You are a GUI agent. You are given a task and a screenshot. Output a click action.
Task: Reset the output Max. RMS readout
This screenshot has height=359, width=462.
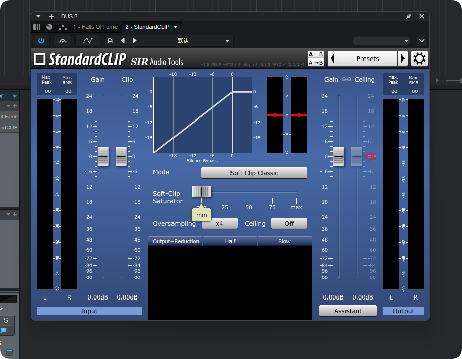[414, 91]
